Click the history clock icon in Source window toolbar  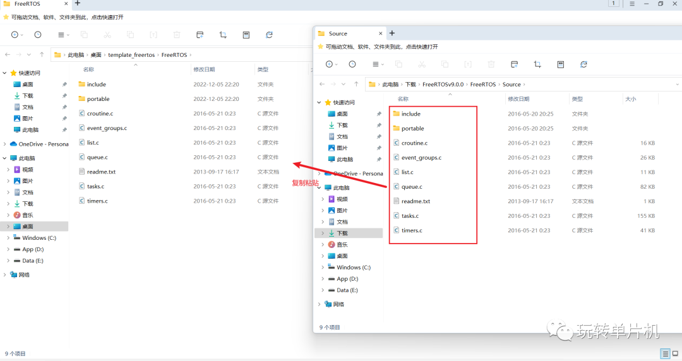tap(352, 64)
